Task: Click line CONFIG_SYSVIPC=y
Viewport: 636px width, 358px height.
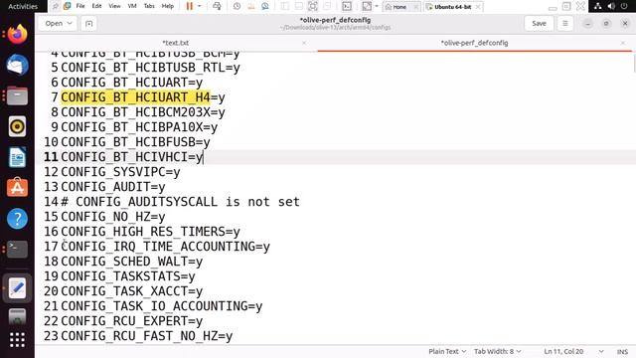Action: point(120,172)
